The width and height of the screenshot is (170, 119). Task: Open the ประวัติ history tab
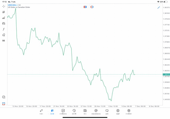point(74,112)
